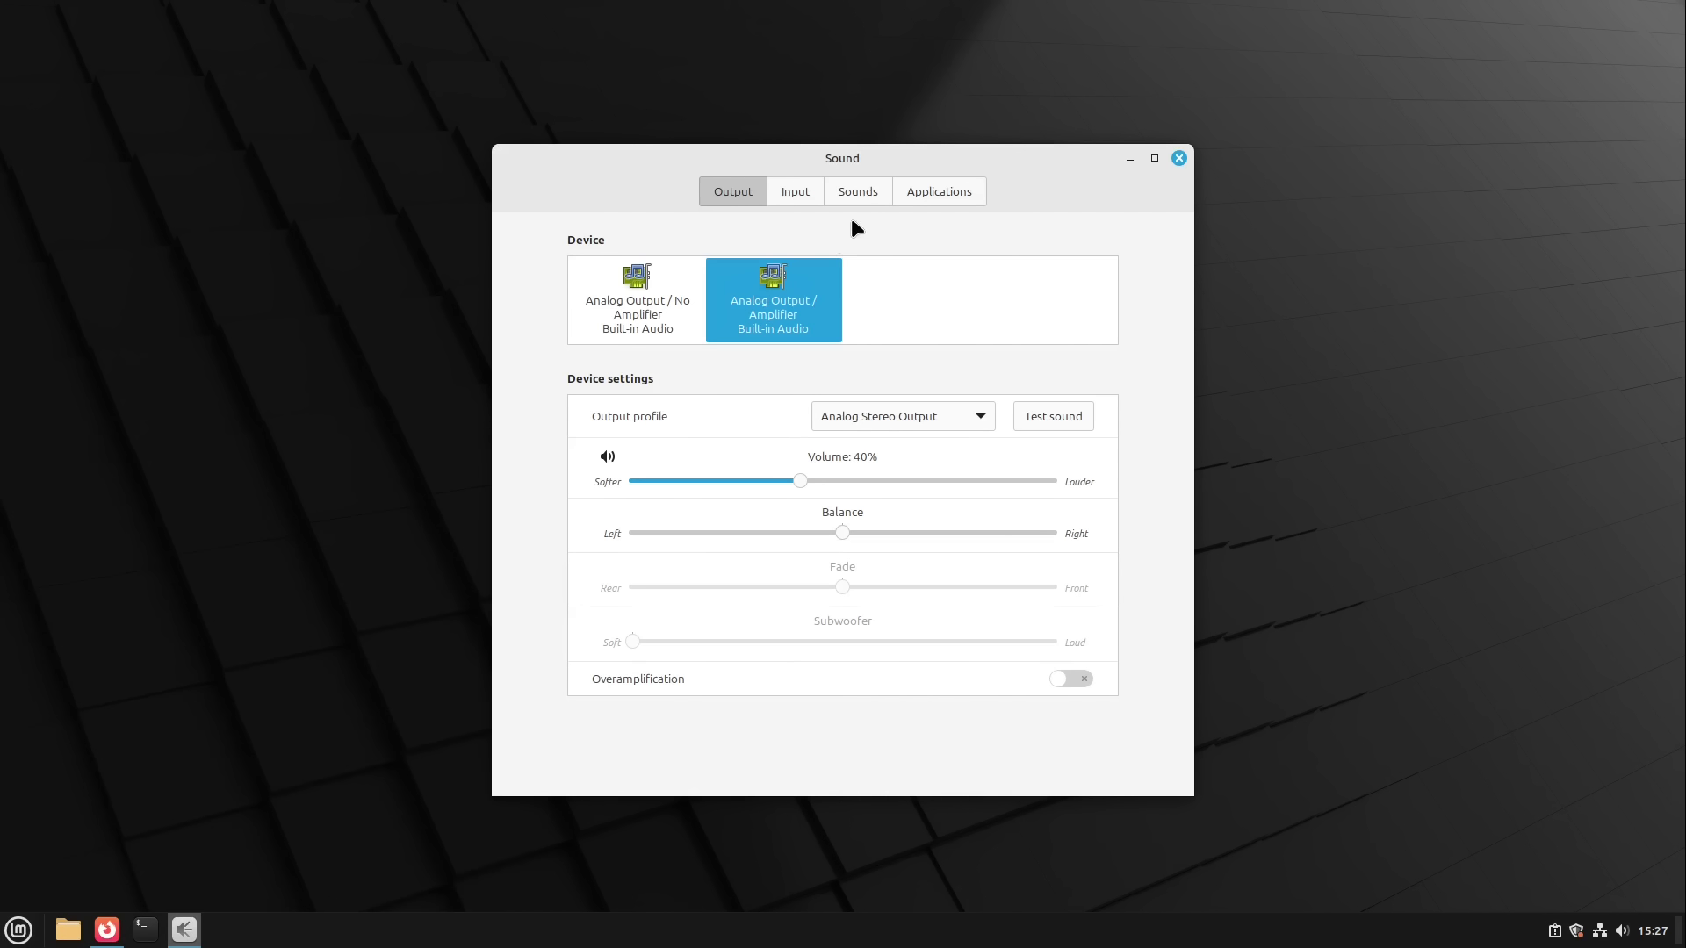Viewport: 1686px width, 948px height.
Task: Disable the Overamplification option
Action: click(x=1070, y=679)
